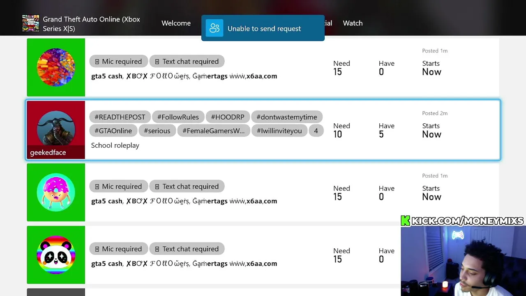Open the Grand Theft Auto Online game icon
This screenshot has width=526, height=296.
click(x=30, y=23)
